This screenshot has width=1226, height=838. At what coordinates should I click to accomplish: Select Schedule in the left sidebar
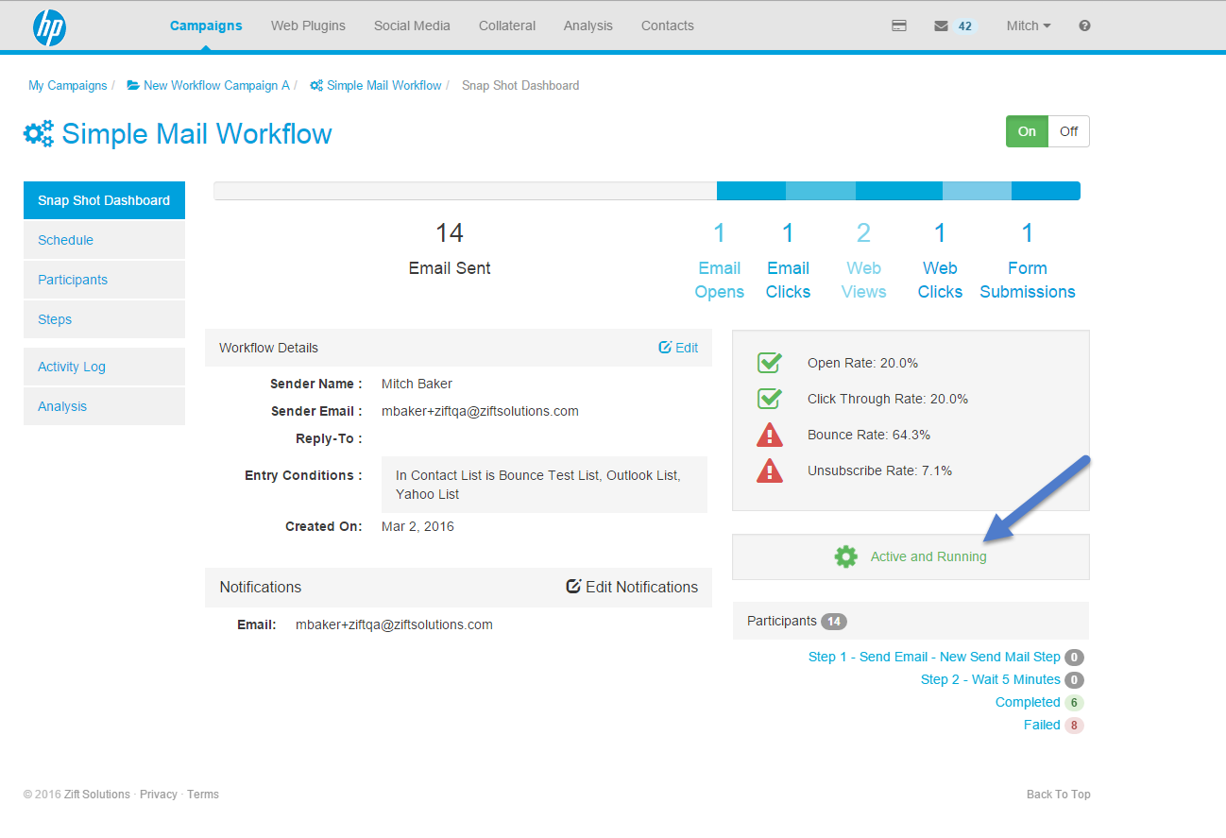[x=66, y=240]
